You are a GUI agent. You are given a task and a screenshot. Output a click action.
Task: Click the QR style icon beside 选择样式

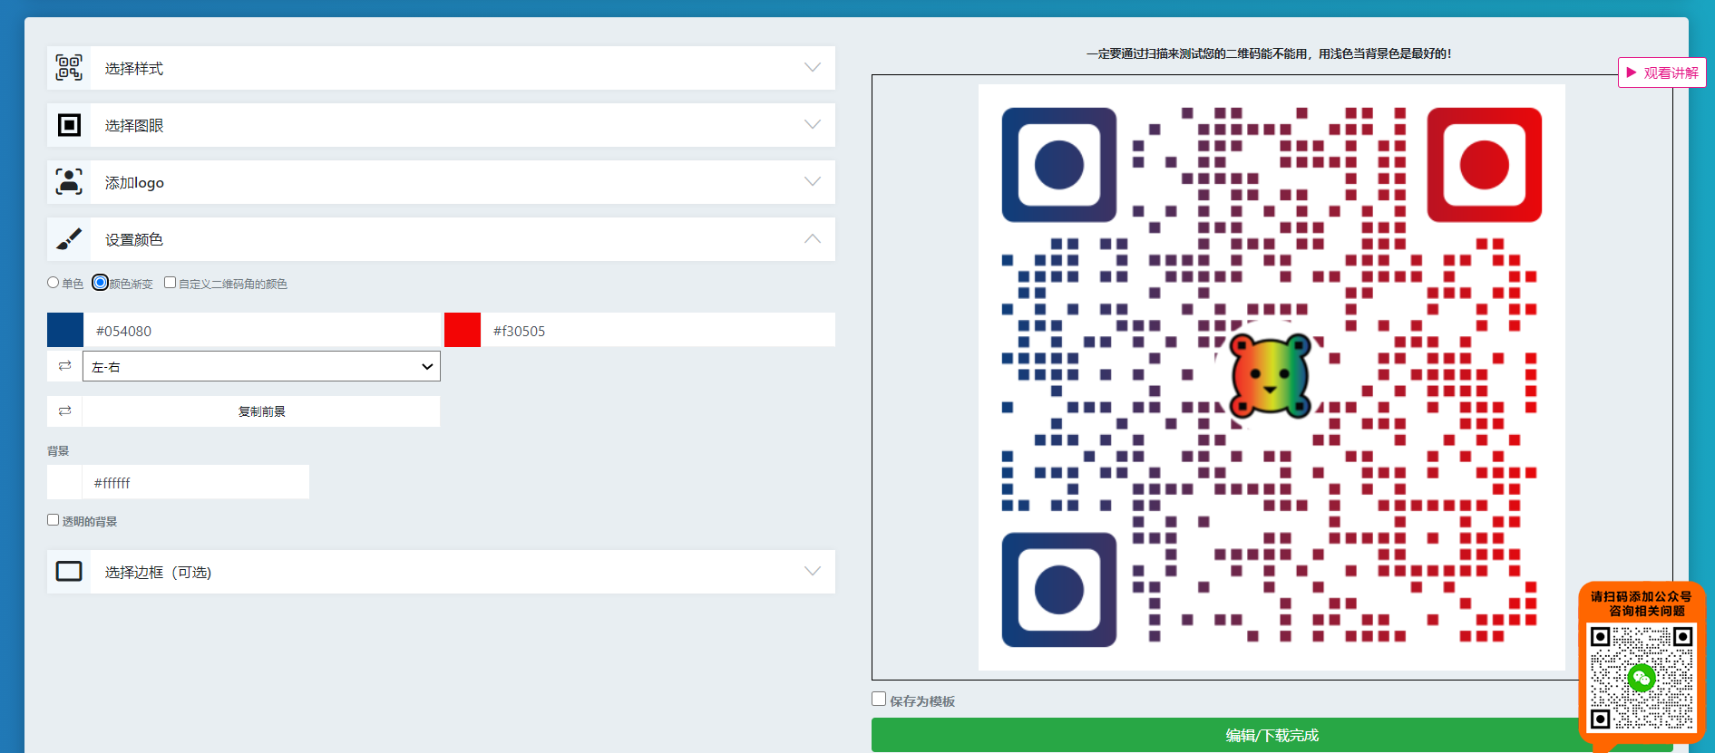pos(69,68)
